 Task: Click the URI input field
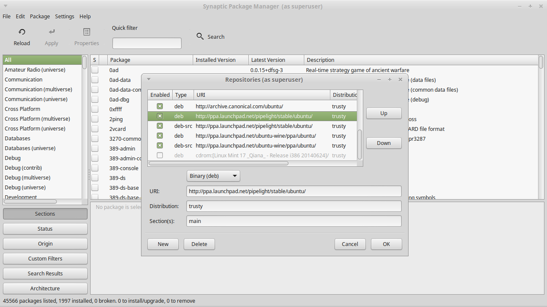point(294,191)
